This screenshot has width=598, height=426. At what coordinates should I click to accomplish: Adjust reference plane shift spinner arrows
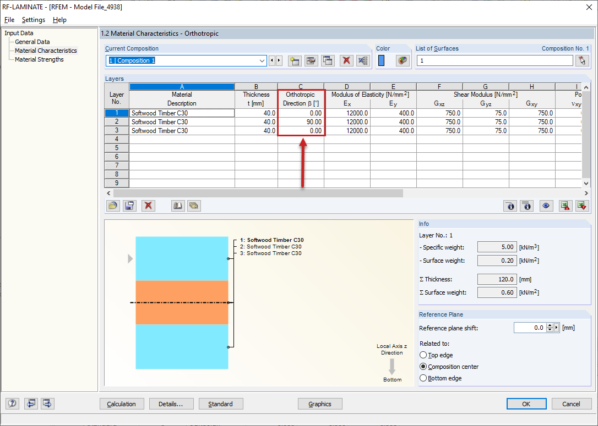(550, 328)
